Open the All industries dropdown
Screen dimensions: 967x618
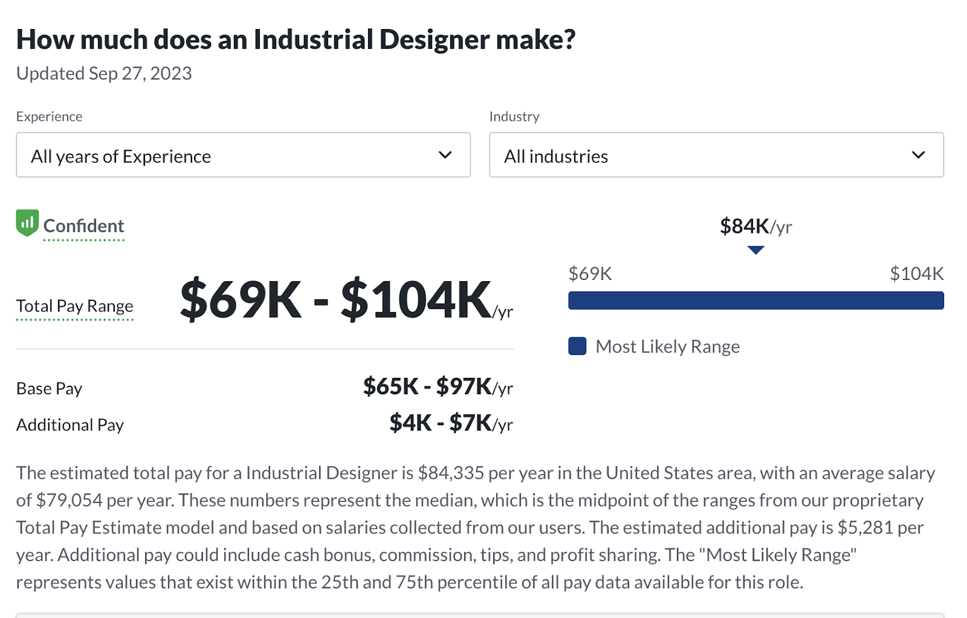(716, 155)
